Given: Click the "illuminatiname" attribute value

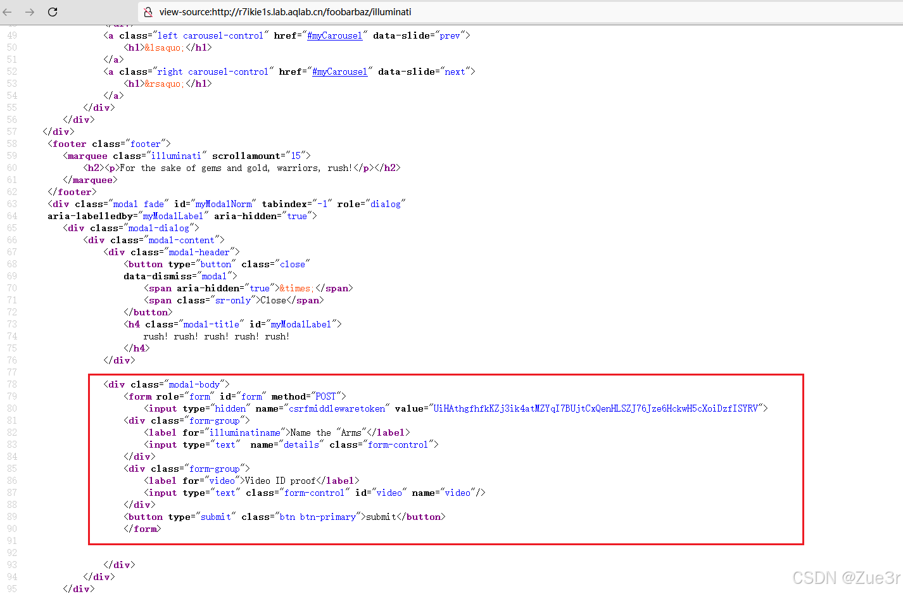Looking at the screenshot, I should tap(244, 433).
